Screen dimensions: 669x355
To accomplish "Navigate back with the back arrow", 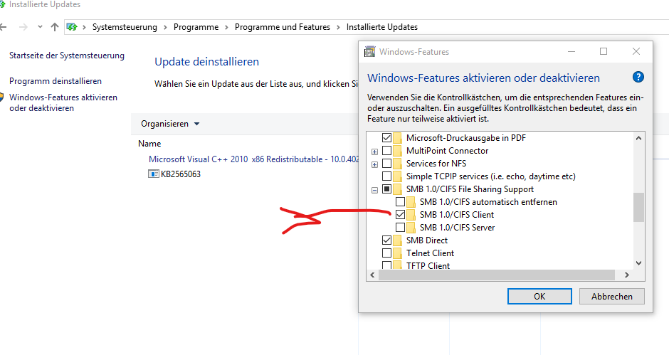I will point(4,27).
